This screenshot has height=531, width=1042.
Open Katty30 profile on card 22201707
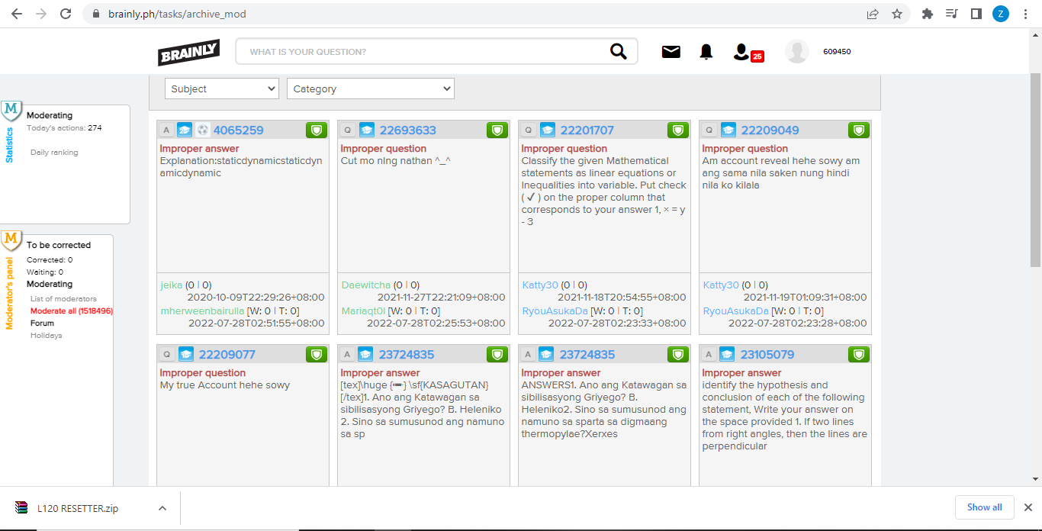540,285
